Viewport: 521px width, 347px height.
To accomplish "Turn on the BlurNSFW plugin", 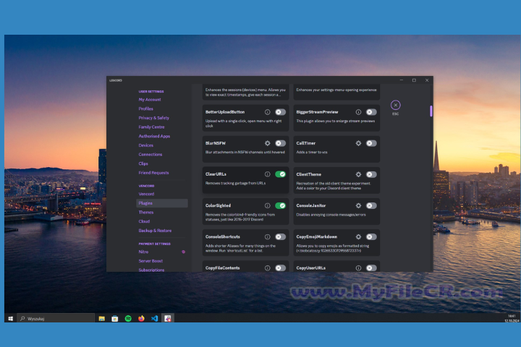I will click(x=281, y=143).
